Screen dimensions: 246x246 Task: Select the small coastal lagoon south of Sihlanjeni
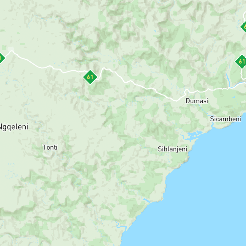(x=147, y=200)
